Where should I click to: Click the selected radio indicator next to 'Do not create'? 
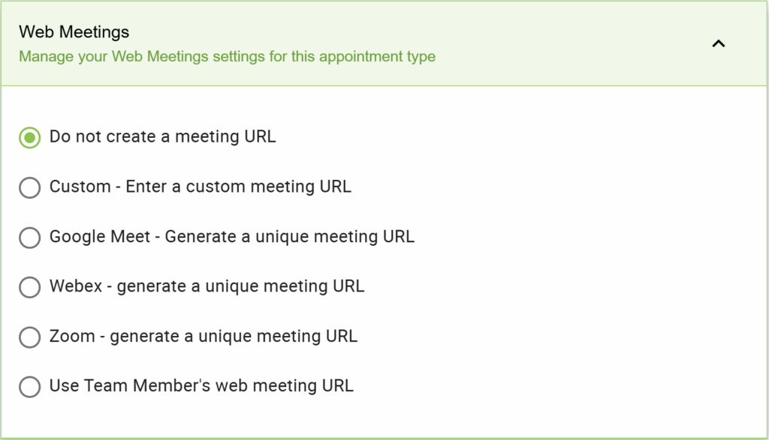point(29,137)
